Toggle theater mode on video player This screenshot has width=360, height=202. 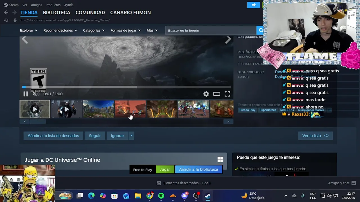pyautogui.click(x=217, y=94)
